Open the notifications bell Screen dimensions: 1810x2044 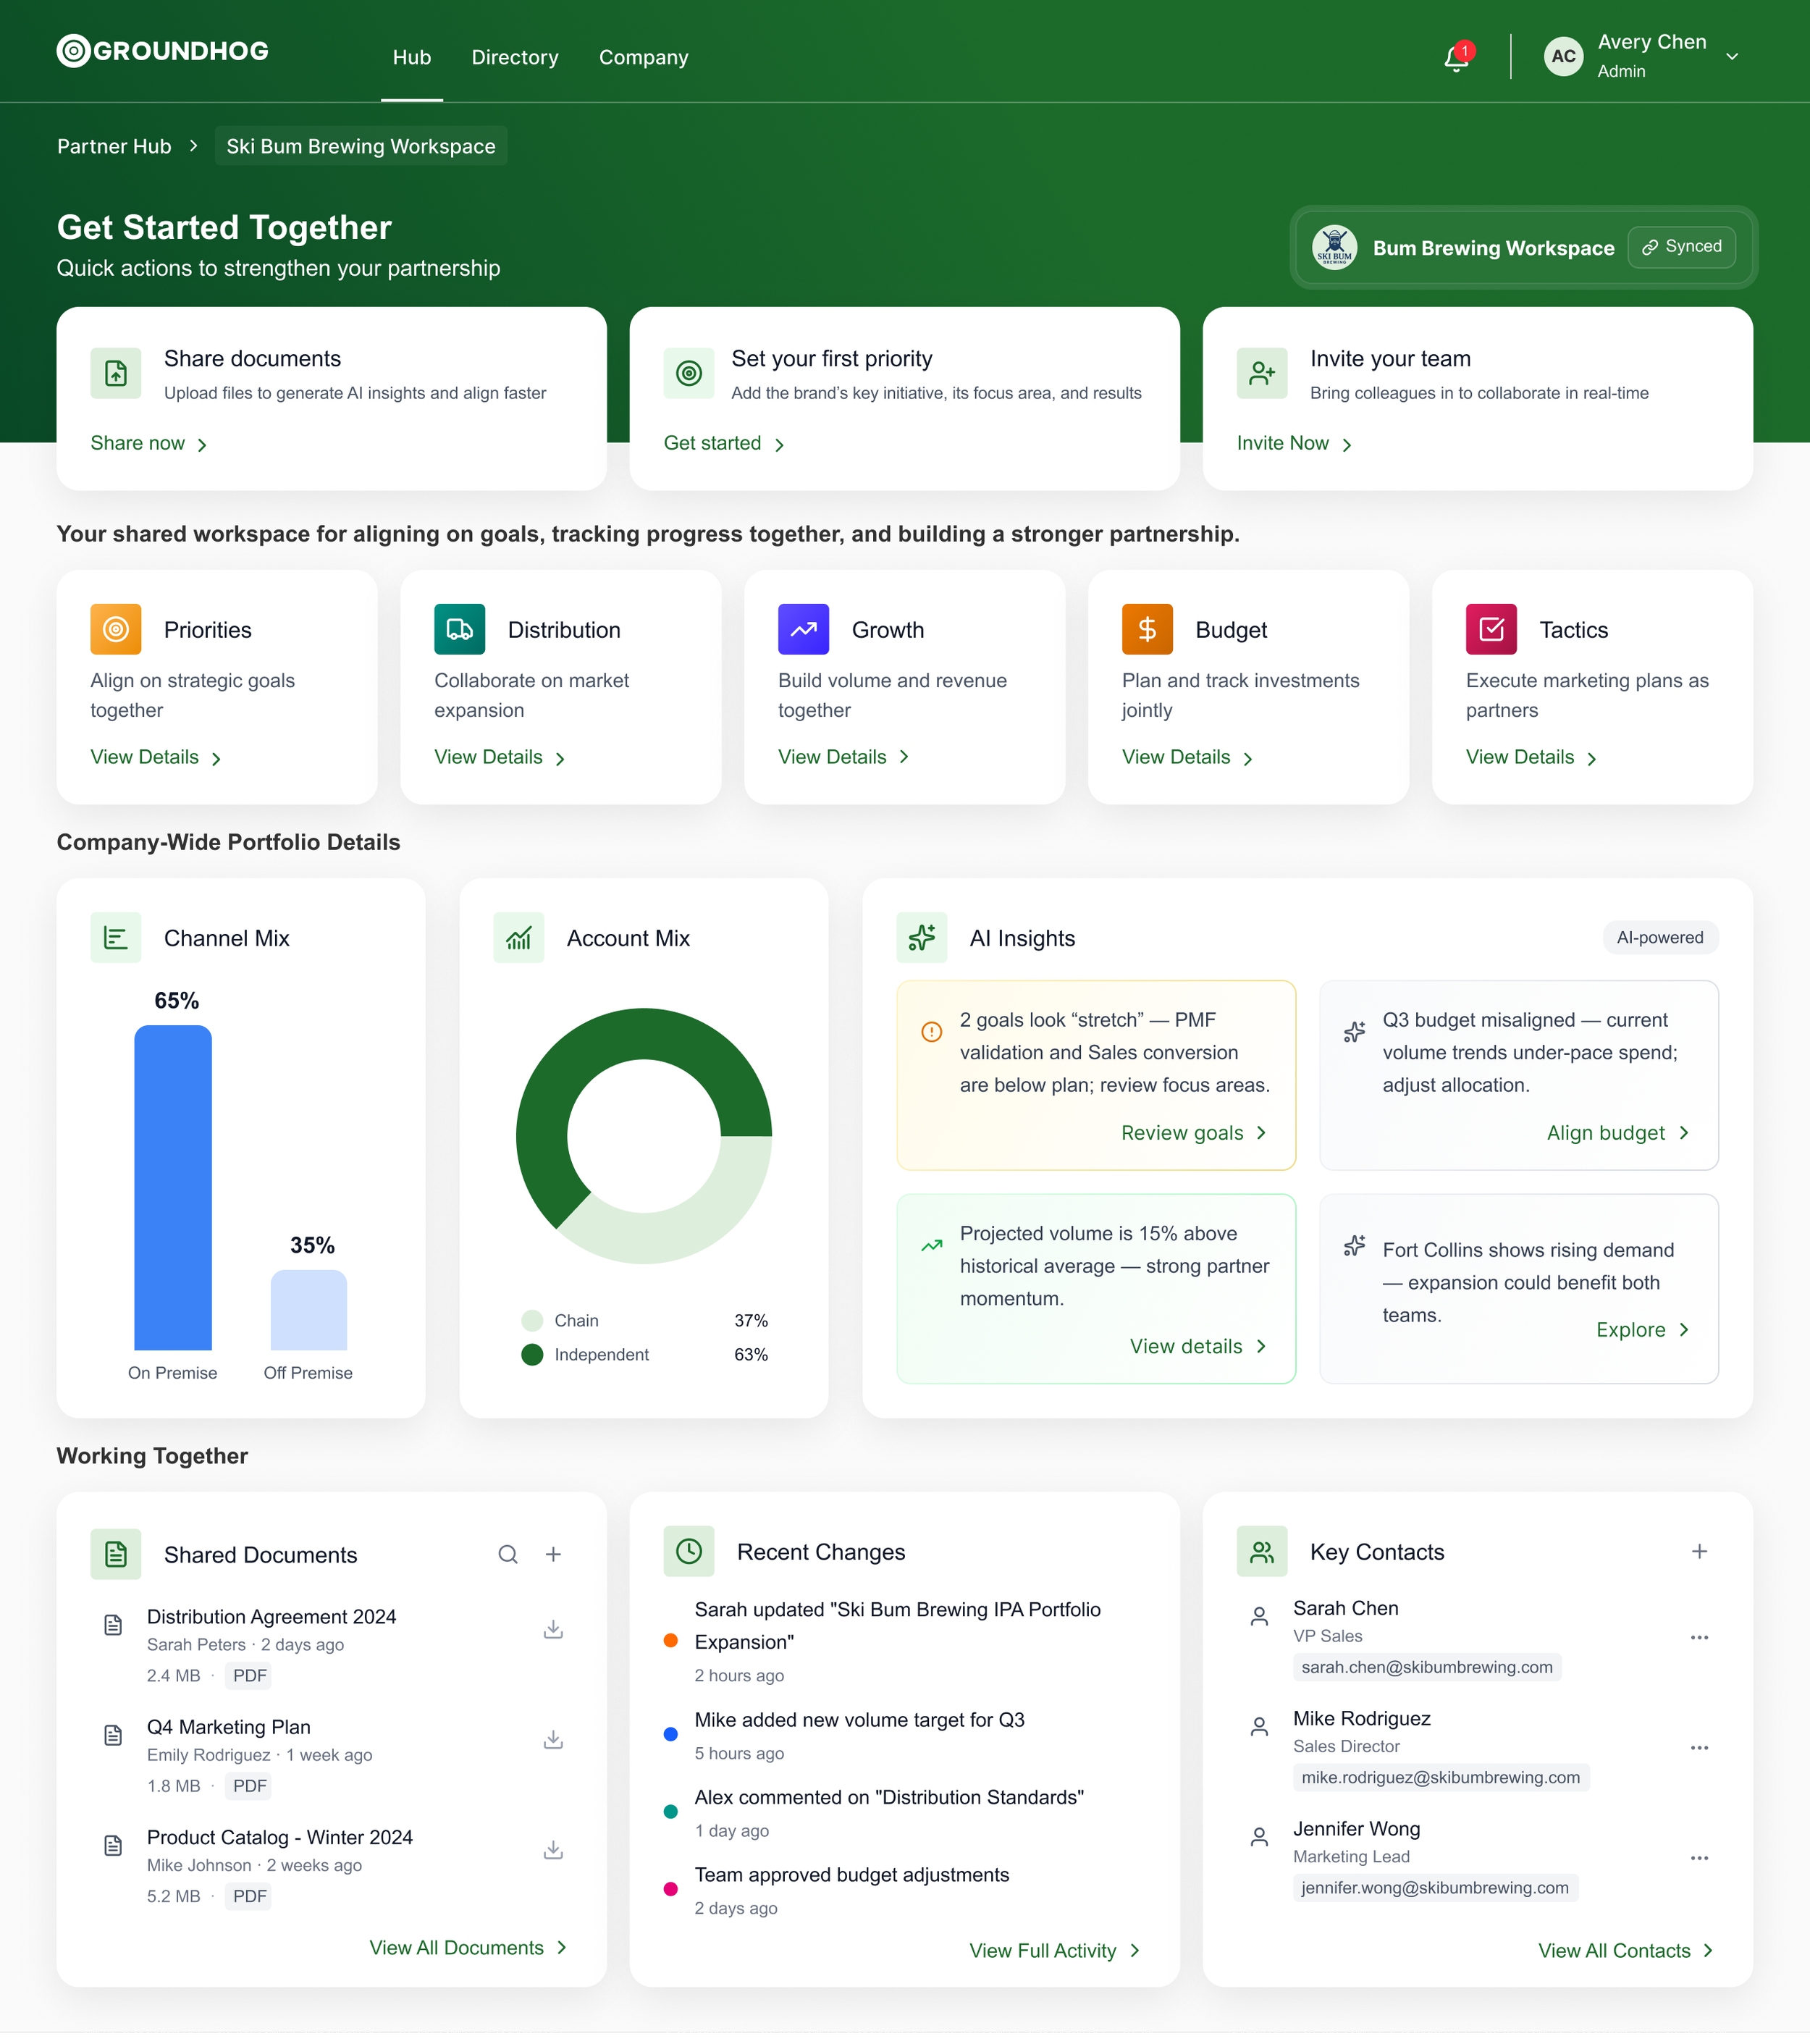(x=1456, y=58)
